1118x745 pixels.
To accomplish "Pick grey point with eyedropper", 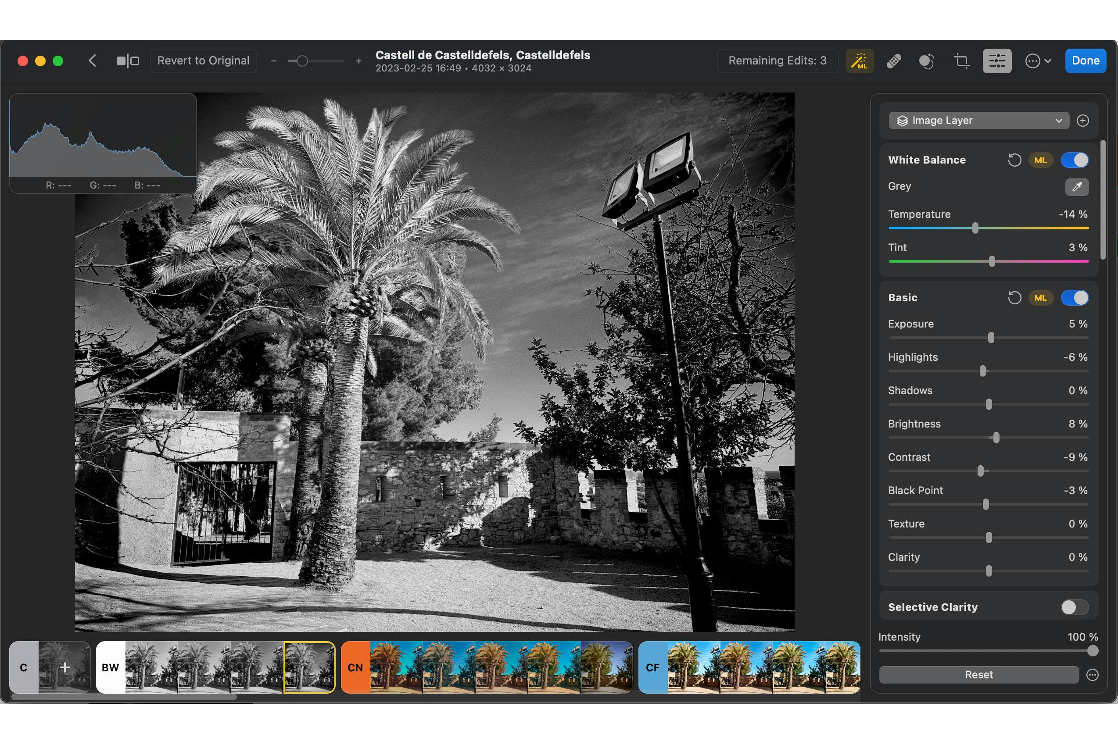I will click(x=1077, y=187).
